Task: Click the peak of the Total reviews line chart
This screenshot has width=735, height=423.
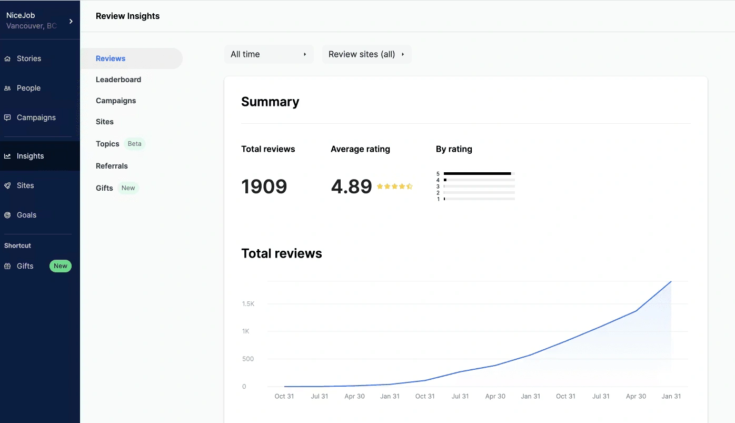Action: click(x=671, y=282)
